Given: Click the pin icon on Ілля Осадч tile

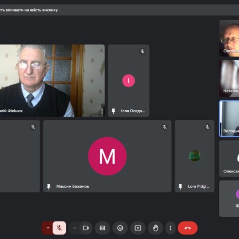Looking at the screenshot, I should pyautogui.click(x=114, y=111).
